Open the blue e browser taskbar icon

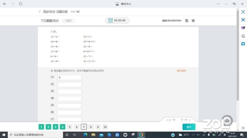(117, 135)
